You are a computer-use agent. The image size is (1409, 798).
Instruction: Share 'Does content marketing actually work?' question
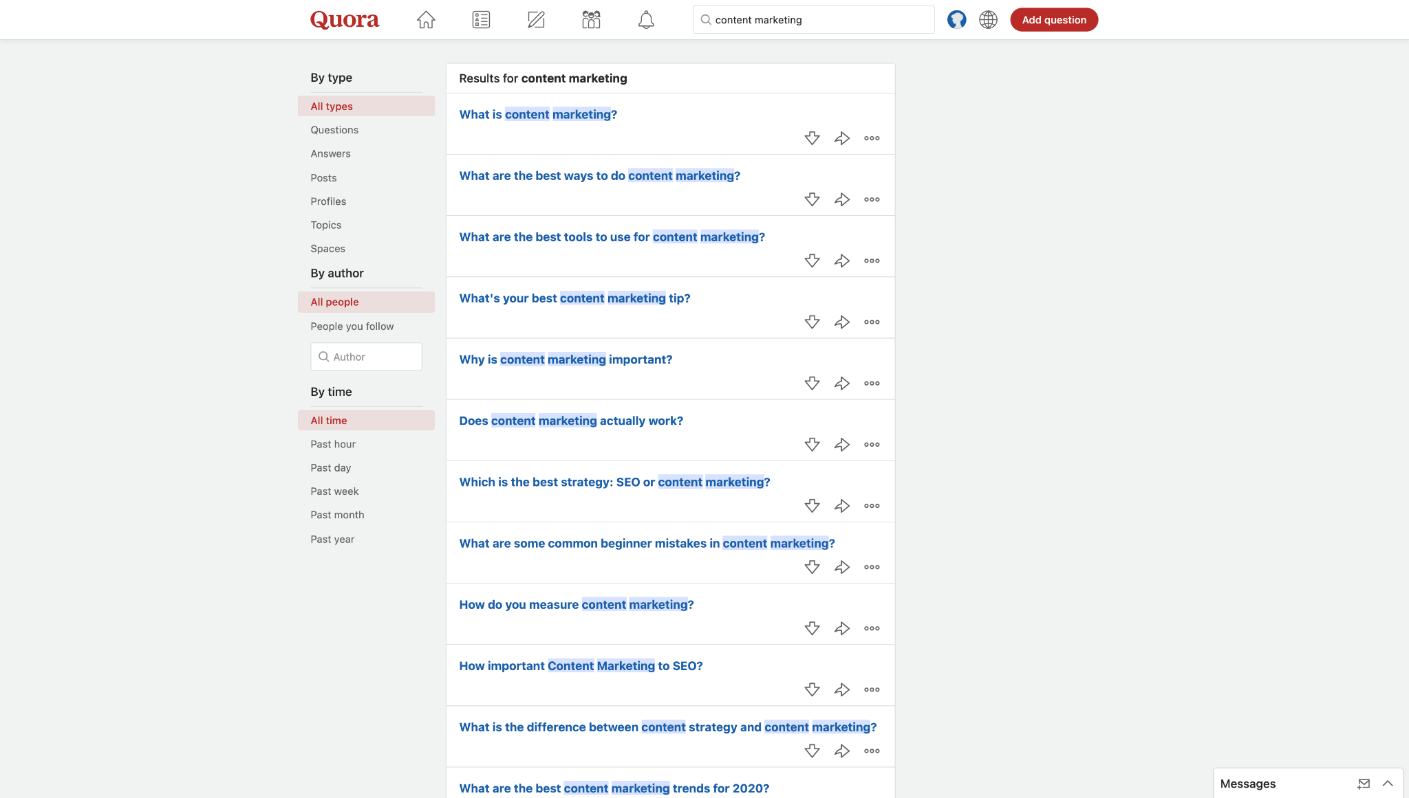pyautogui.click(x=842, y=445)
